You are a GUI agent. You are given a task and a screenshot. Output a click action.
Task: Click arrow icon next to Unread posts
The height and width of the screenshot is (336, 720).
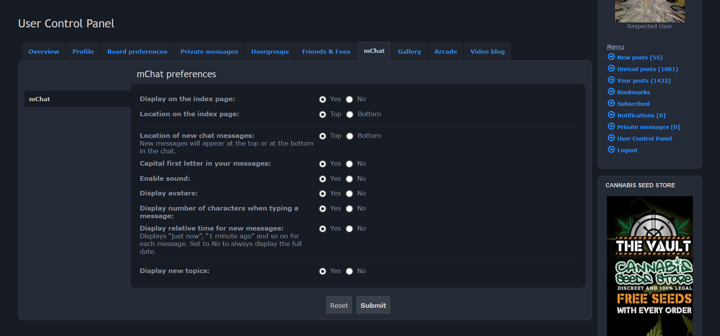pos(611,68)
